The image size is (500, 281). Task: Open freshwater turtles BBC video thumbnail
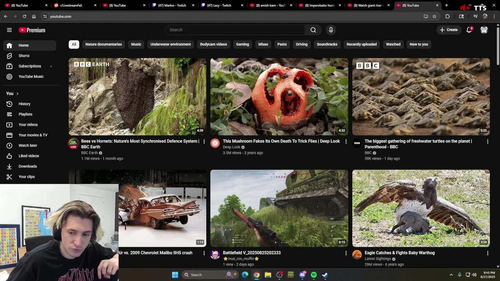[x=421, y=97]
